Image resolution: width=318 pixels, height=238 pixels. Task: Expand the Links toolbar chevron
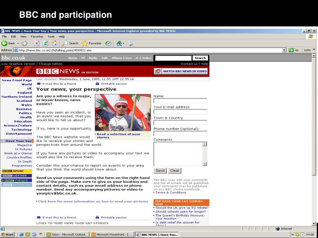click(x=314, y=50)
